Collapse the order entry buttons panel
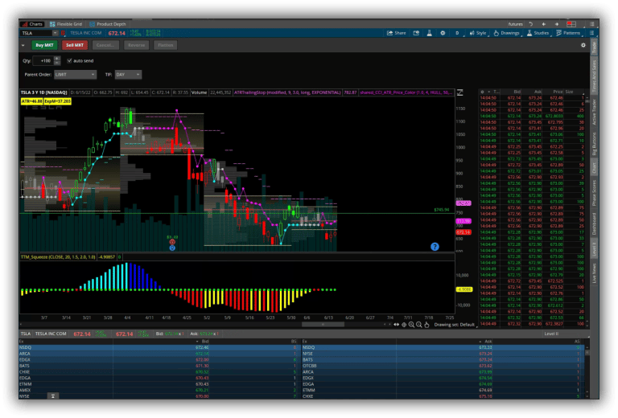Image resolution: width=618 pixels, height=418 pixels. (x=23, y=45)
